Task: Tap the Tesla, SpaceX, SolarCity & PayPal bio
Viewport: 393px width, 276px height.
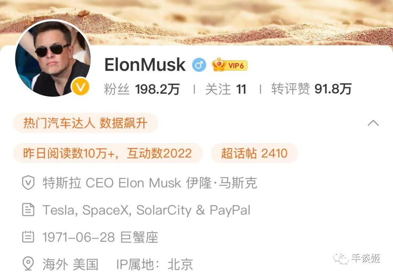Action: click(146, 210)
